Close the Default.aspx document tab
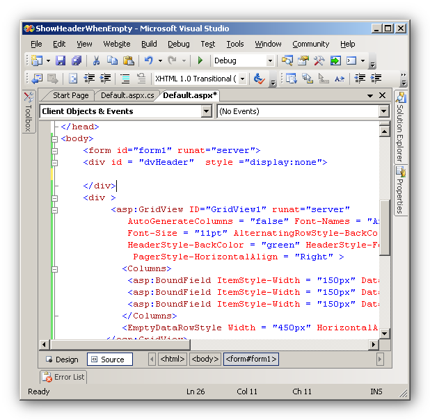This screenshot has height=420, width=430. click(x=382, y=95)
